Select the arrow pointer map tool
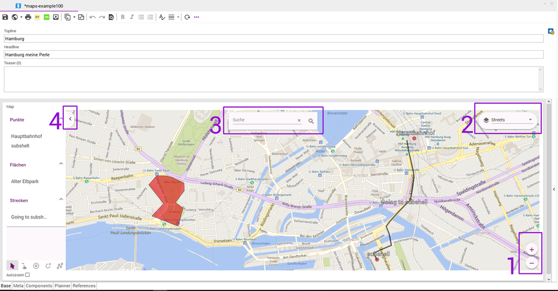Image resolution: width=558 pixels, height=291 pixels. [12, 266]
